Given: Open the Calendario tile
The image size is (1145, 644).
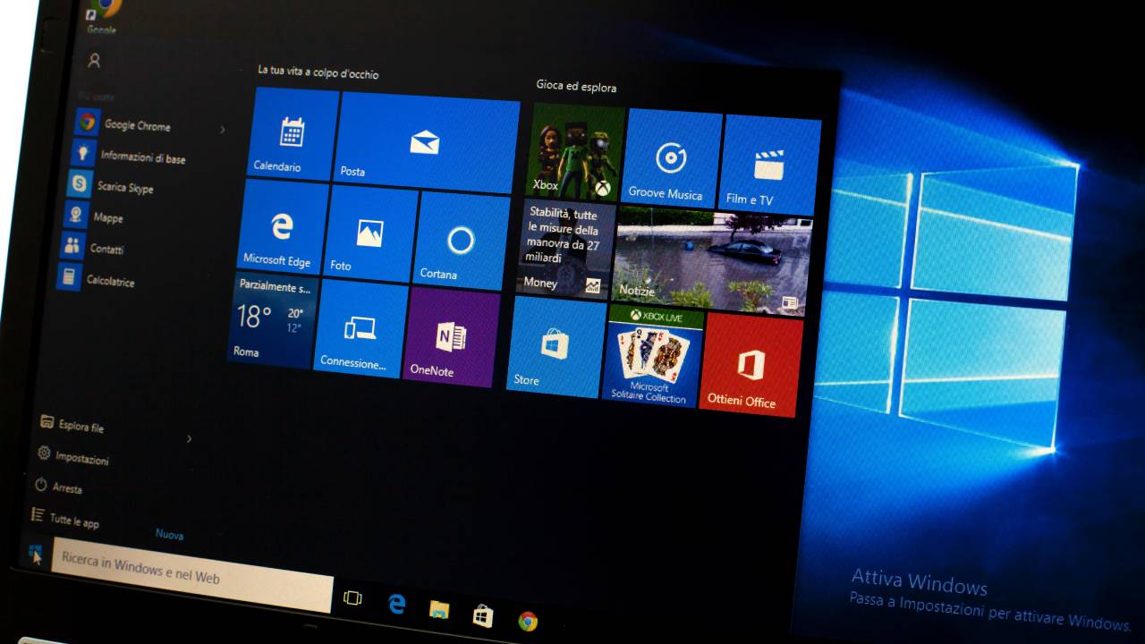Looking at the screenshot, I should (x=292, y=134).
